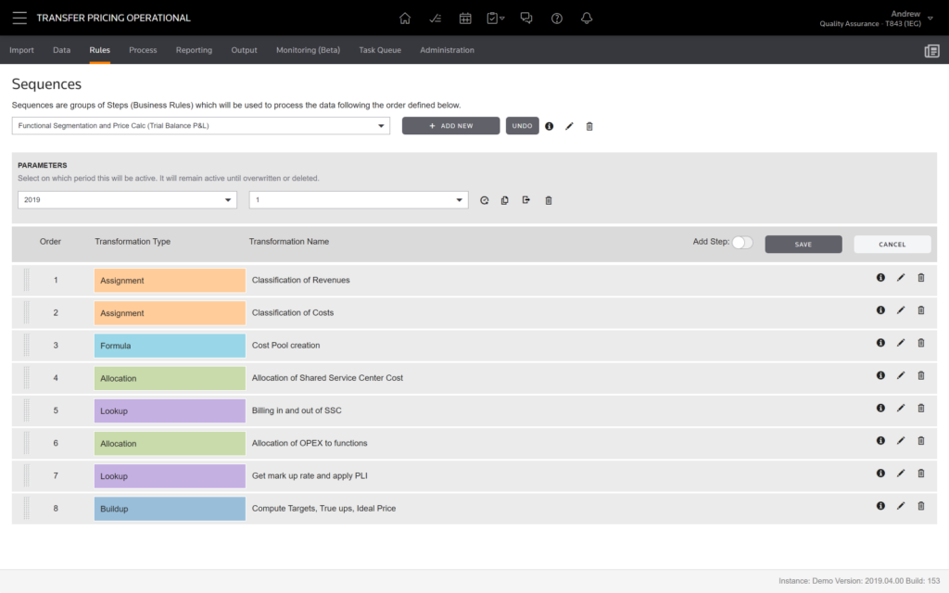The width and height of the screenshot is (949, 593).
Task: Click the Add New button
Action: click(450, 126)
